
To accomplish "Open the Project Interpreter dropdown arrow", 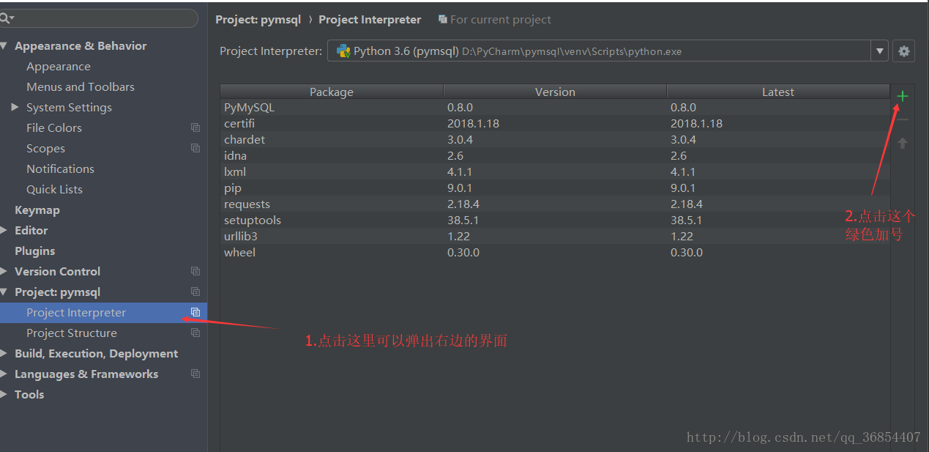I will point(880,51).
